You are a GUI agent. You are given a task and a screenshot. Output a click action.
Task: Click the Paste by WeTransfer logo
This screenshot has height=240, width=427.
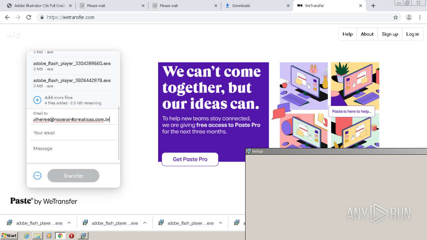[44, 201]
